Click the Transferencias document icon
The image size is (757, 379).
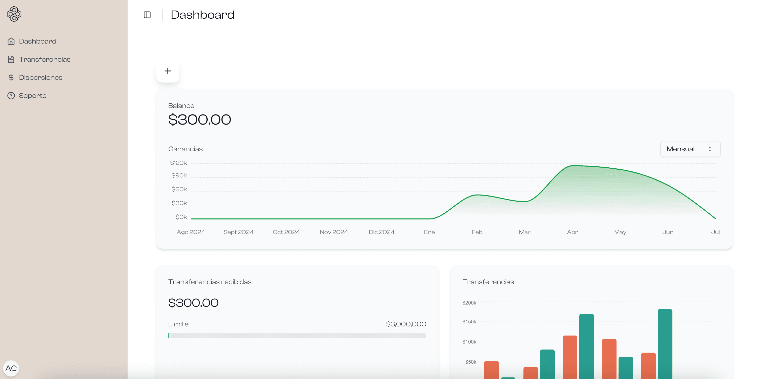(x=11, y=59)
